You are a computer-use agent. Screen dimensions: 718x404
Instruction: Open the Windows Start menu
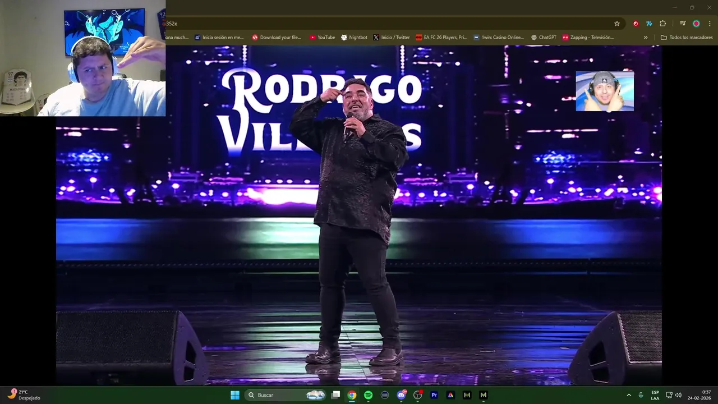point(235,395)
